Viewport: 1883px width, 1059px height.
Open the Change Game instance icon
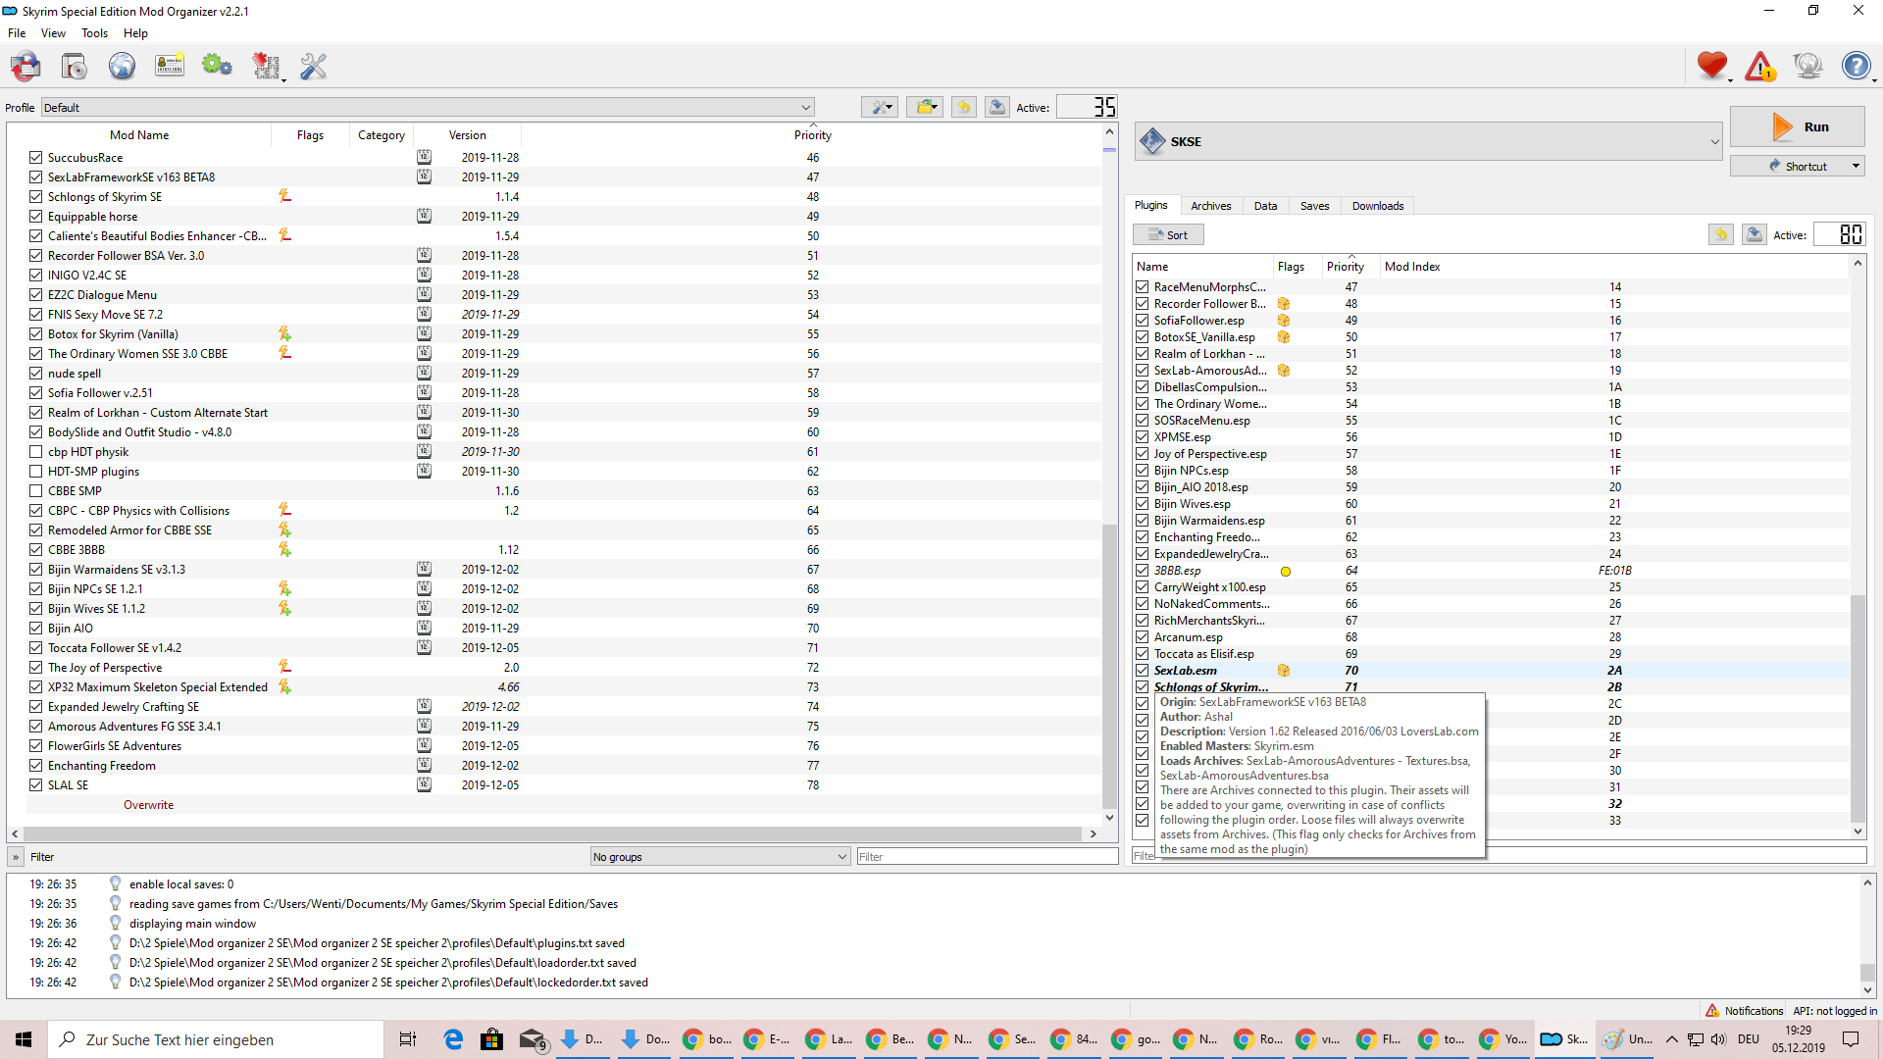coord(26,67)
